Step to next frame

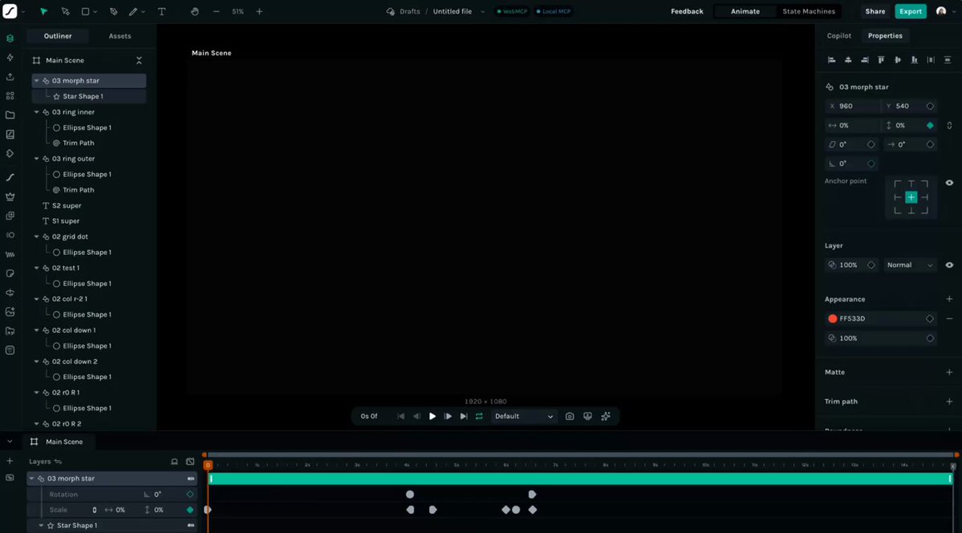click(x=448, y=416)
